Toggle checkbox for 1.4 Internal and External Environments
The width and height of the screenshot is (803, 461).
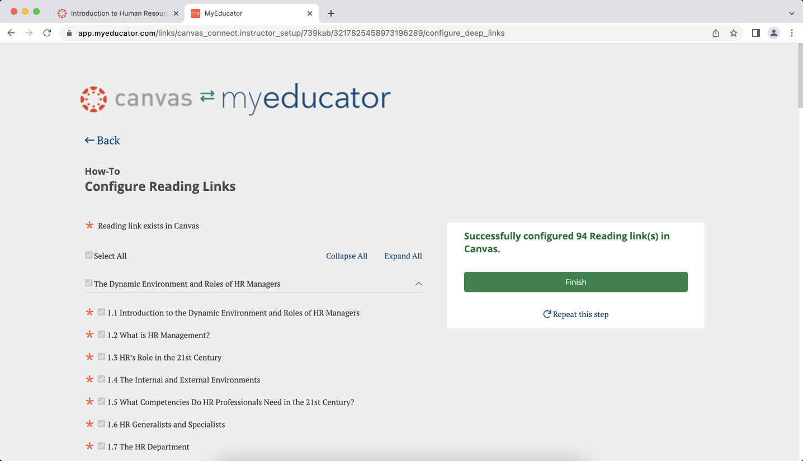point(101,379)
